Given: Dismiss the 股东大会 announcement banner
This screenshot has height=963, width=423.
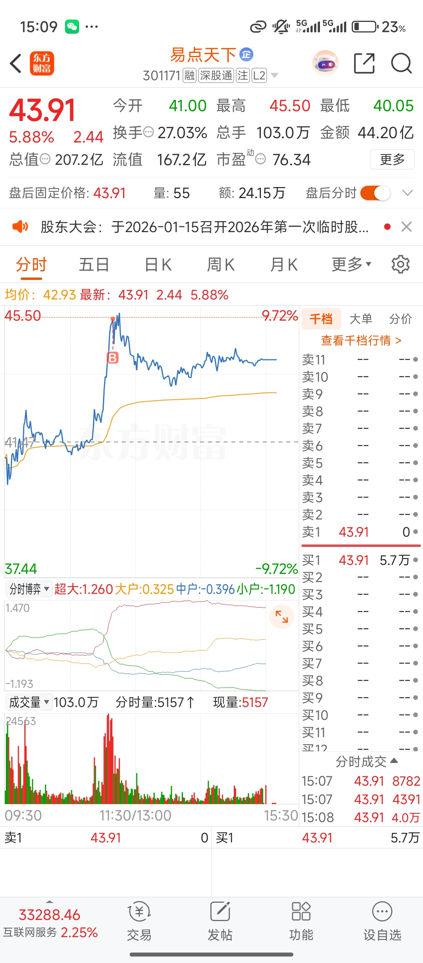Looking at the screenshot, I should point(407,227).
